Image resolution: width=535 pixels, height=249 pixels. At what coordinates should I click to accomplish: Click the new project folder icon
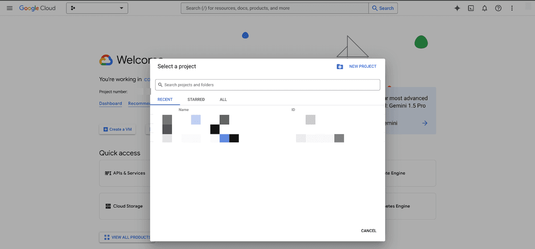click(x=340, y=66)
